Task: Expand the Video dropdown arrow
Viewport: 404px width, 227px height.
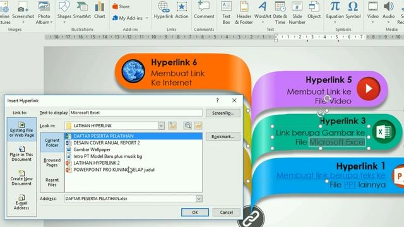Action: coord(373,23)
